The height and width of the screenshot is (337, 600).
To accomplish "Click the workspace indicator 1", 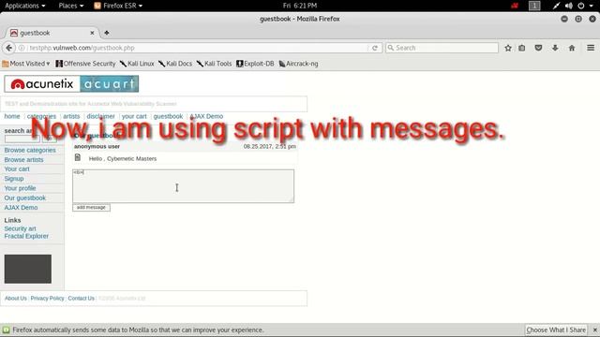I will (534, 6).
